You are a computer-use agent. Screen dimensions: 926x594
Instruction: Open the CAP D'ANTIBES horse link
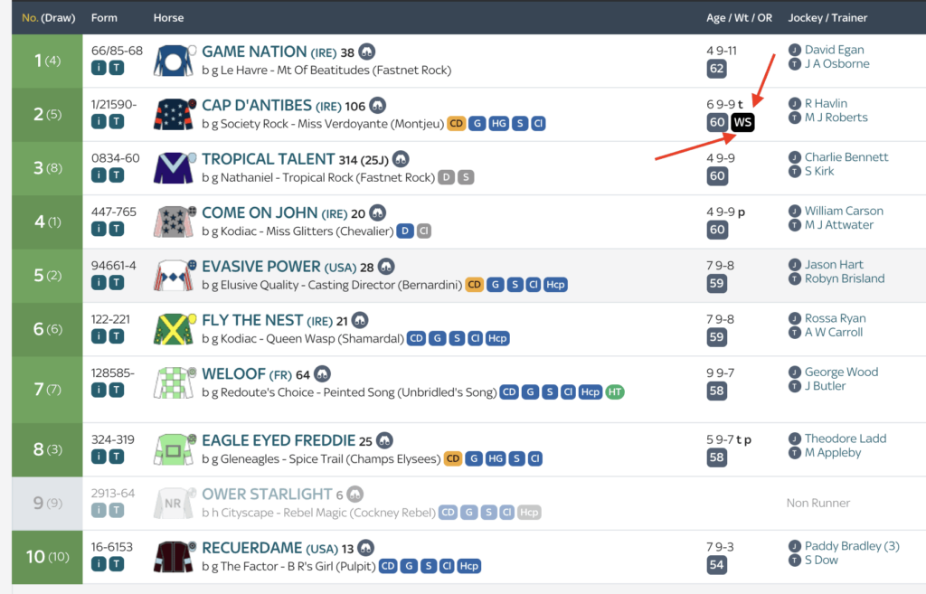tap(257, 106)
